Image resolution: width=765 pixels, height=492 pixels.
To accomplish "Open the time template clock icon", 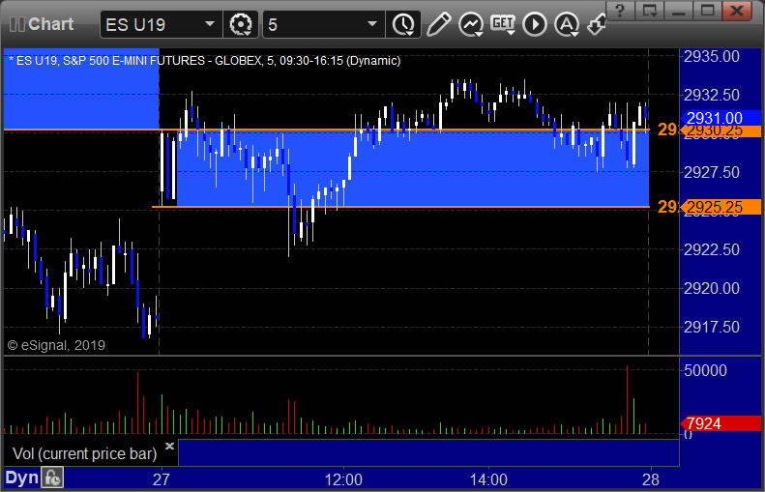I will (x=403, y=24).
